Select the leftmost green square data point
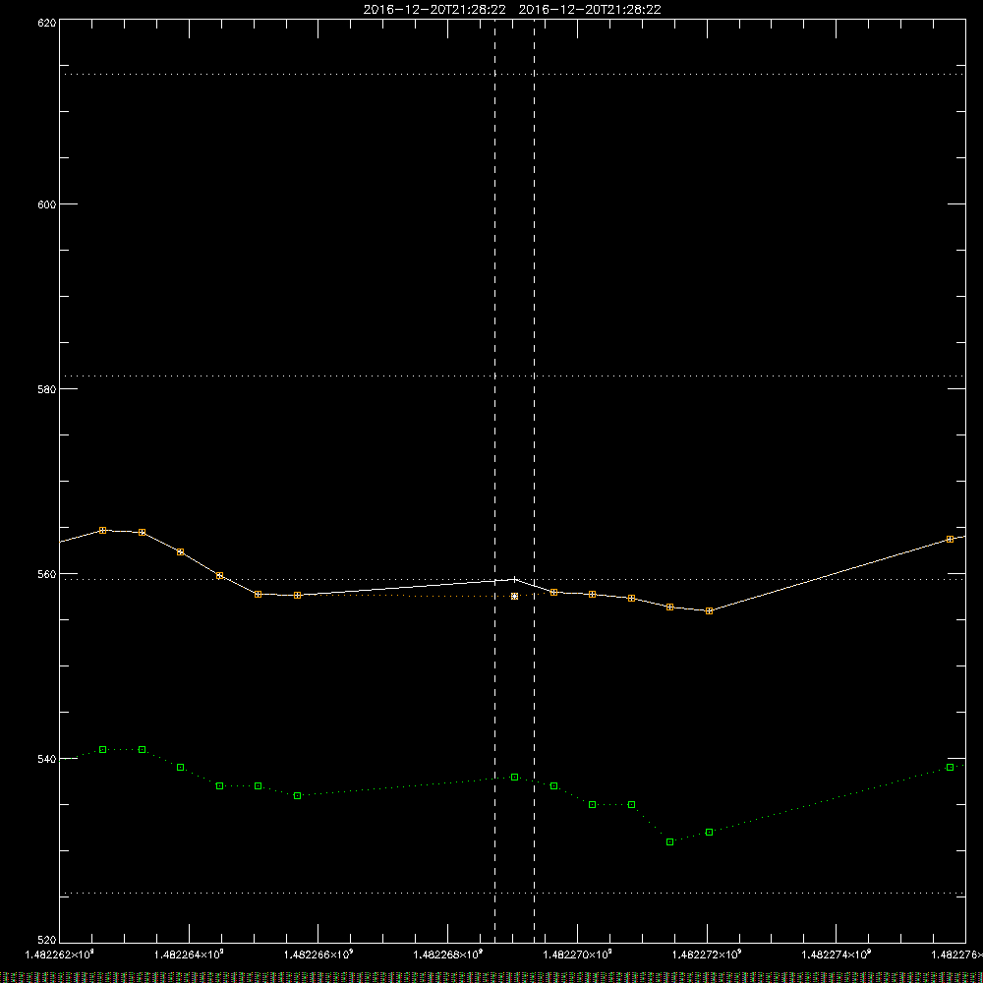This screenshot has height=983, width=983. point(103,750)
